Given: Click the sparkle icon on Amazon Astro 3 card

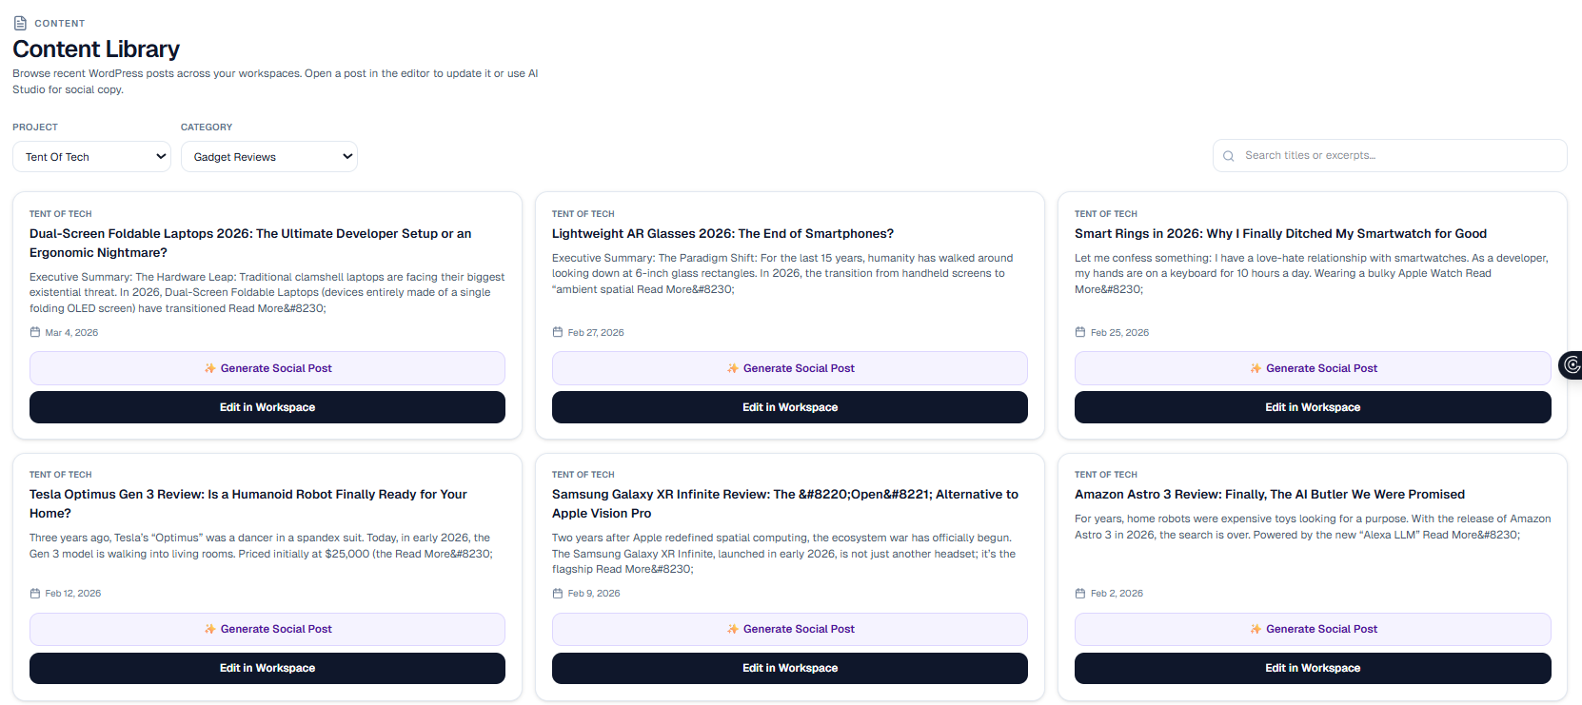Looking at the screenshot, I should point(1256,629).
